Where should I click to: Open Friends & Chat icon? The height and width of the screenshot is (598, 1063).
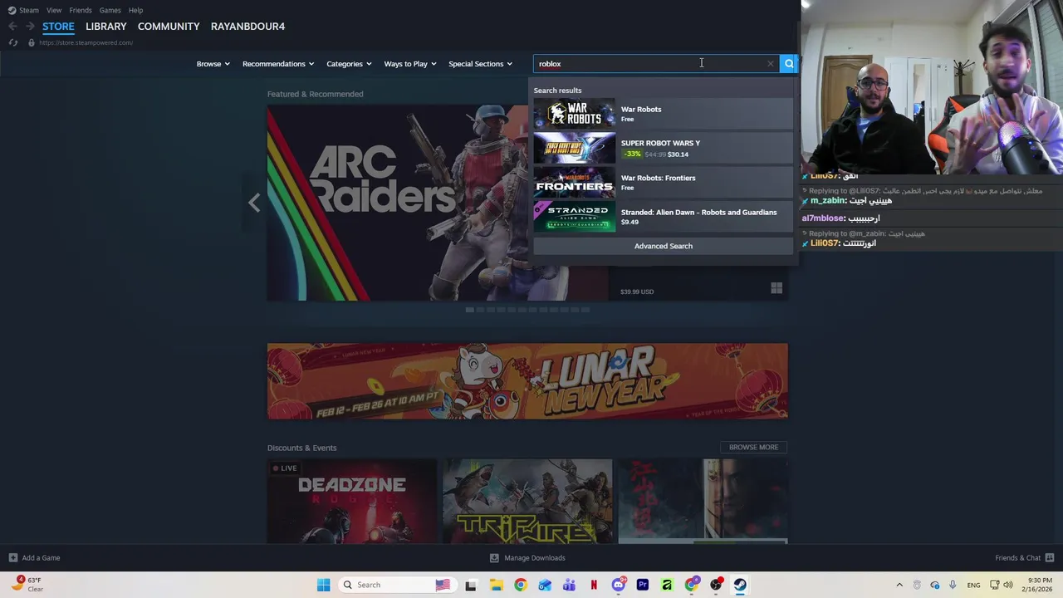pos(1050,557)
